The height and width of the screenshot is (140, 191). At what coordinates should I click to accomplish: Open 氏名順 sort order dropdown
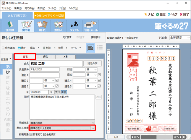point(6,59)
